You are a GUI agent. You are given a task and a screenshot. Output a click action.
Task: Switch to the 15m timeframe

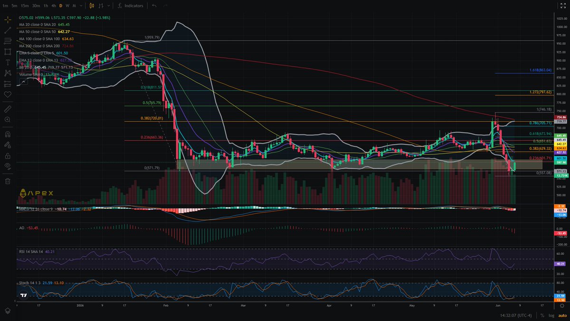25,6
